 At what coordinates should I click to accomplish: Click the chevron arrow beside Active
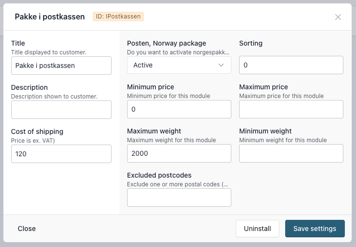point(221,65)
